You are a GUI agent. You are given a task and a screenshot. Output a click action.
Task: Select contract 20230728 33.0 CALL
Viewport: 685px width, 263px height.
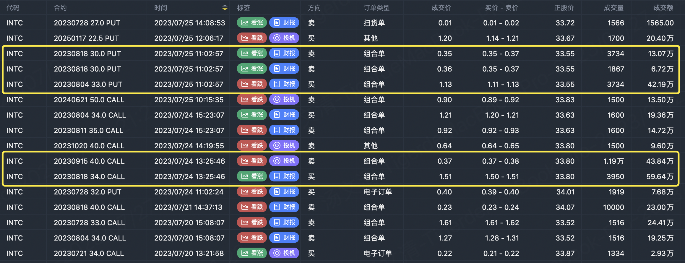[89, 223]
